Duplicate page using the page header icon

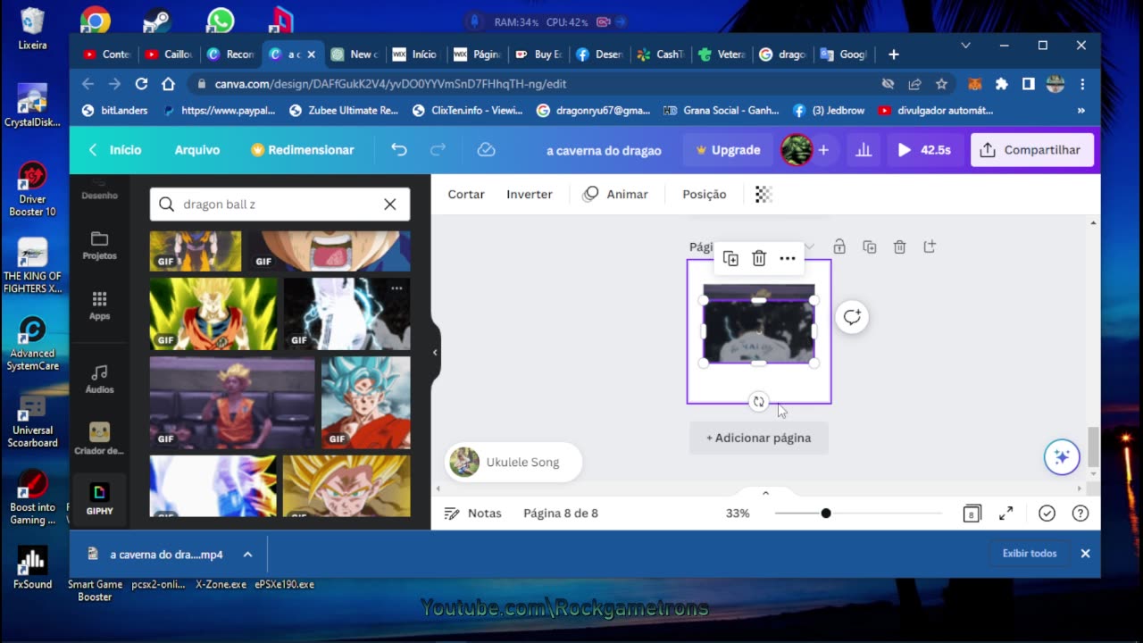point(870,246)
